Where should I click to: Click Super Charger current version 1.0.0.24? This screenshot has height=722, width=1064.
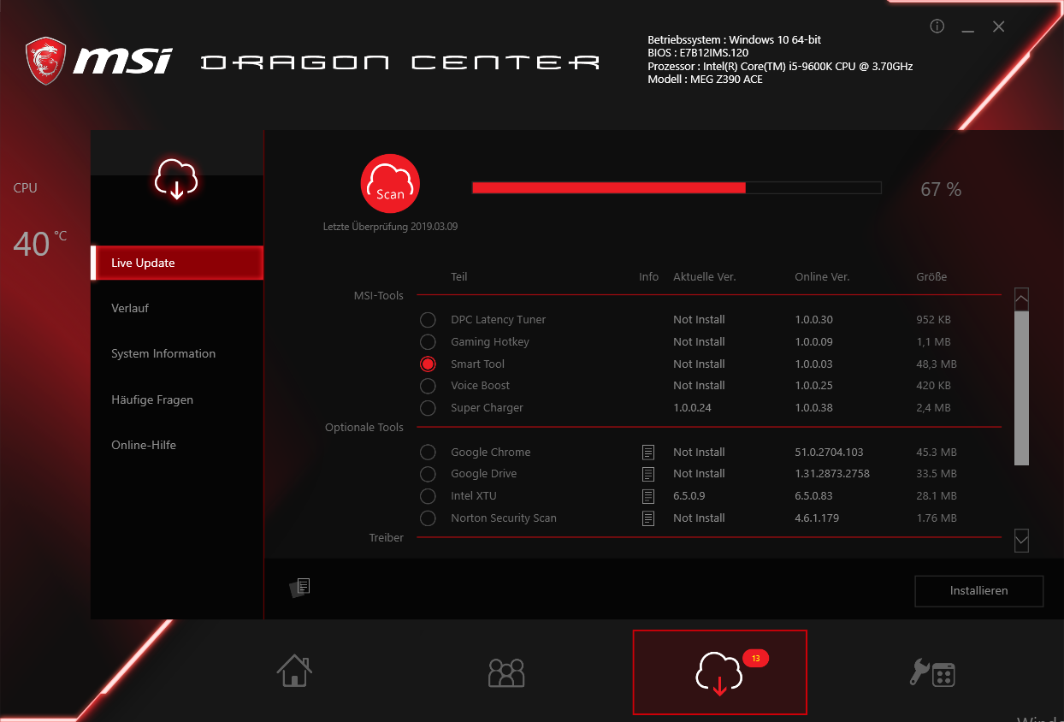(x=693, y=408)
